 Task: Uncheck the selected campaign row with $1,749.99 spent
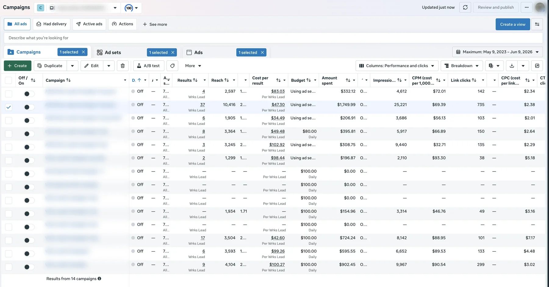9,107
